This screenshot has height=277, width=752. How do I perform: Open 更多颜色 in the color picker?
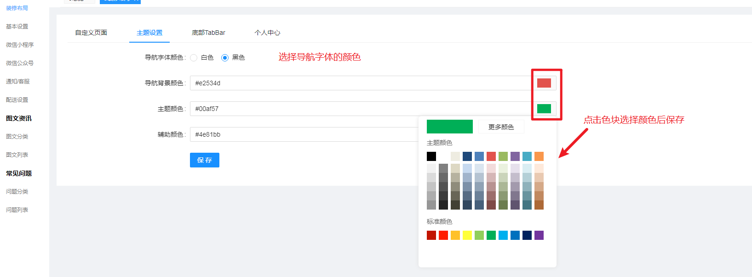(x=501, y=127)
